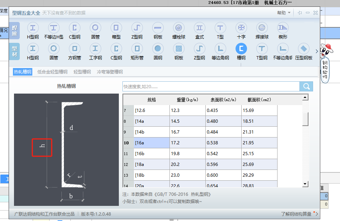Click weight value 23.0 in row 13
The width and height of the screenshot is (340, 221).
point(187,175)
